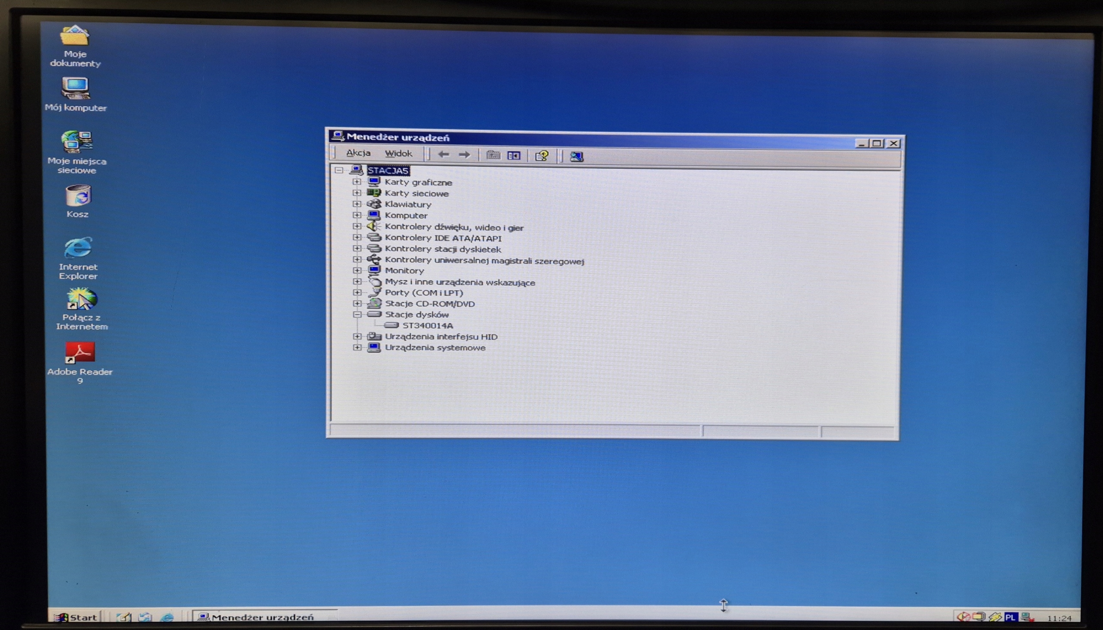Collapse the Stacje dysków category
The width and height of the screenshot is (1103, 630).
click(357, 314)
